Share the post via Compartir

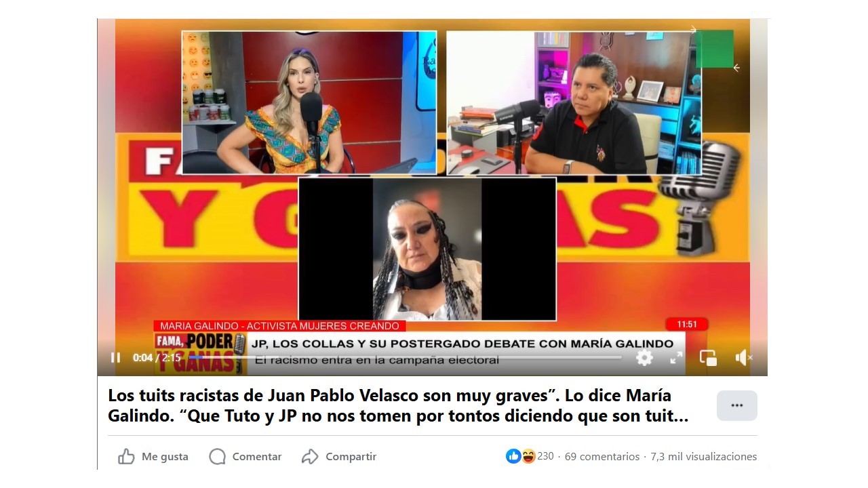pyautogui.click(x=339, y=457)
